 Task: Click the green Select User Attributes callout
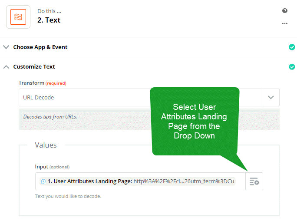195,121
